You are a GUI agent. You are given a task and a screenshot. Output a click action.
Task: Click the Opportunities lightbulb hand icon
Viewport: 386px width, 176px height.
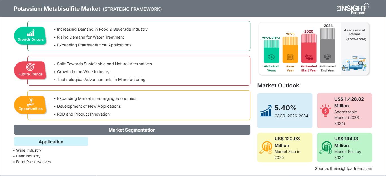[31, 102]
